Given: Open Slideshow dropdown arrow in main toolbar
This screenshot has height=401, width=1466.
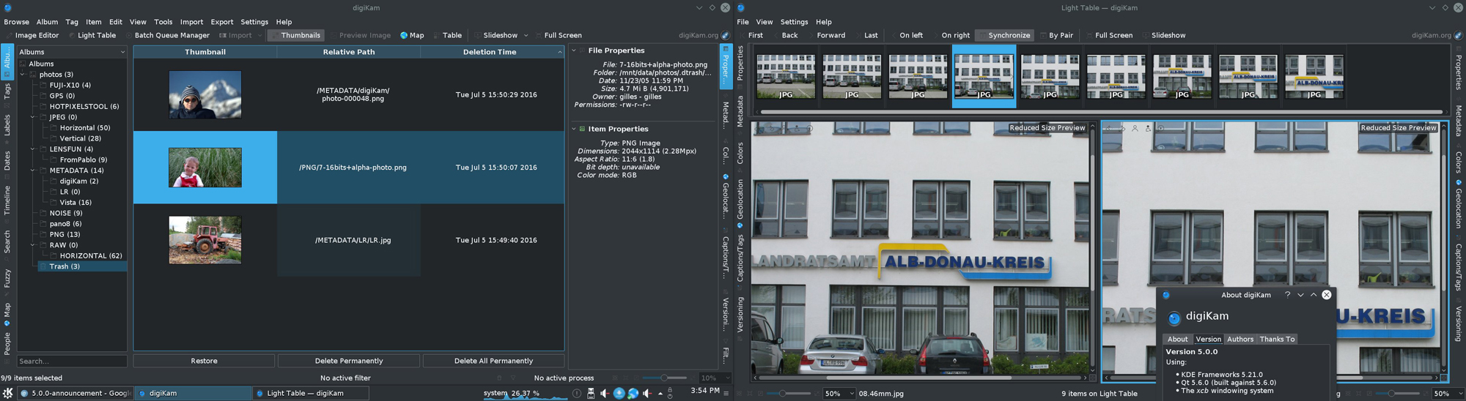Looking at the screenshot, I should pos(526,35).
